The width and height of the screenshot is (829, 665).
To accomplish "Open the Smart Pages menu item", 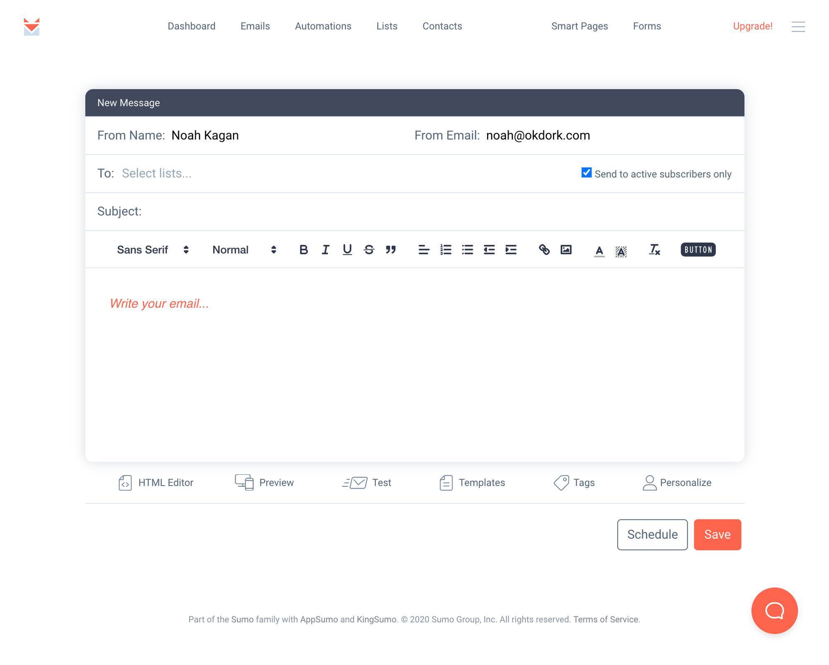I will [579, 26].
